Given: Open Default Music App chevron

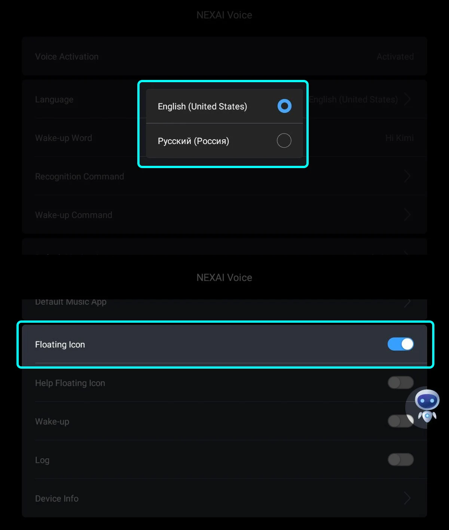Looking at the screenshot, I should click(x=407, y=302).
